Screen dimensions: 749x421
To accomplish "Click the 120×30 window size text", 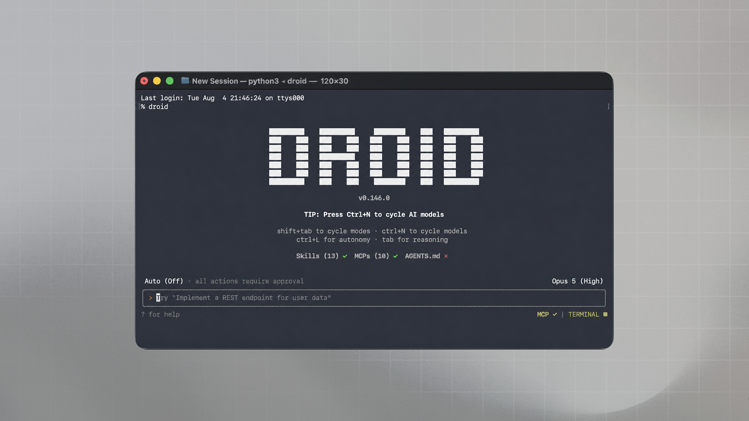I will (x=334, y=81).
